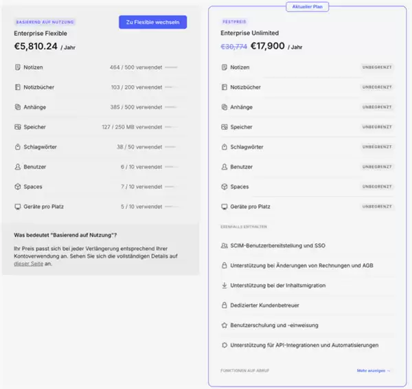Click the Speicher usage progress bar
The image size is (412, 389).
click(172, 127)
